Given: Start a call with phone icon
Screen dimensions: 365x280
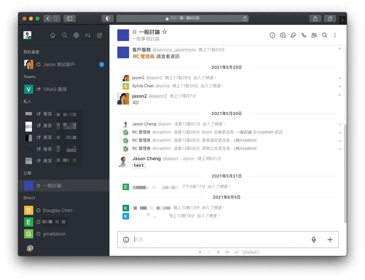Looking at the screenshot, I should click(304, 35).
